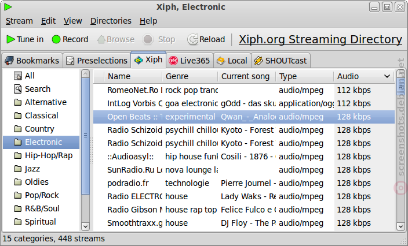The width and height of the screenshot is (408, 246).
Task: Select the Smoothtraxx stream row
Action: (x=244, y=223)
